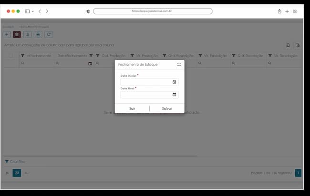Go back with browser back arrow
Image resolution: width=310 pixels, height=196 pixels.
(40, 11)
